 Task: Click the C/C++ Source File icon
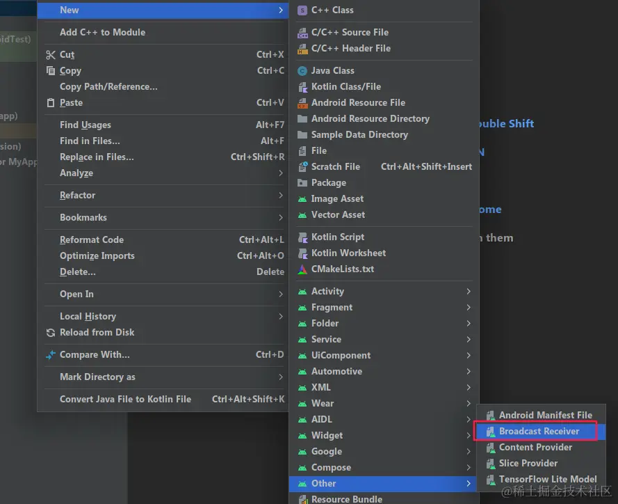(x=302, y=32)
